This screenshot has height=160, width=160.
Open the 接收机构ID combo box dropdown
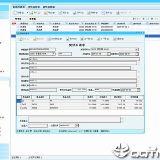tap(53, 54)
